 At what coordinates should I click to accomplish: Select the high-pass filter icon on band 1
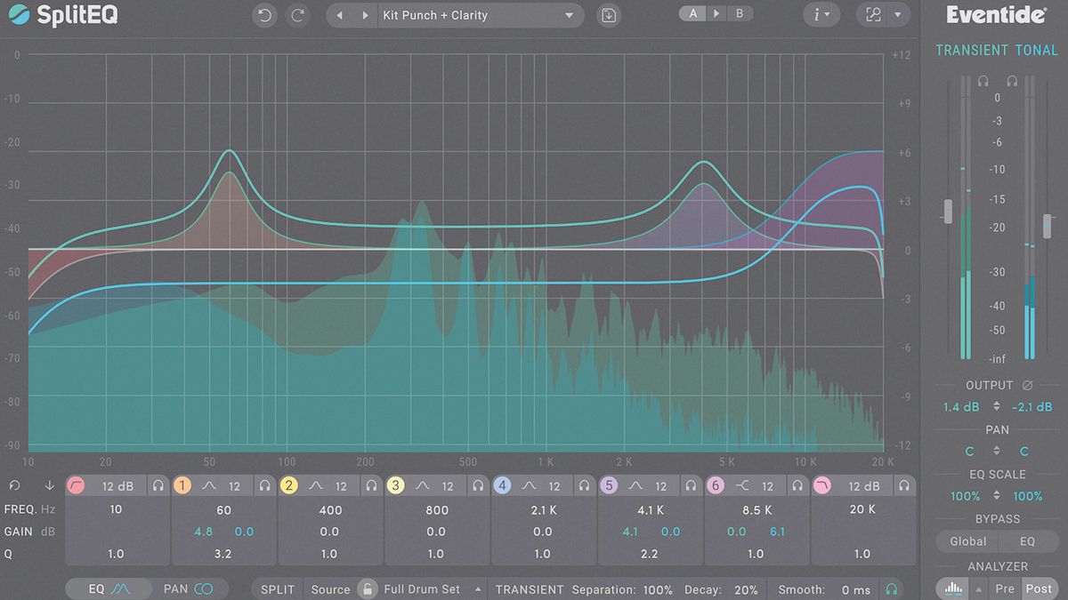pyautogui.click(x=76, y=485)
